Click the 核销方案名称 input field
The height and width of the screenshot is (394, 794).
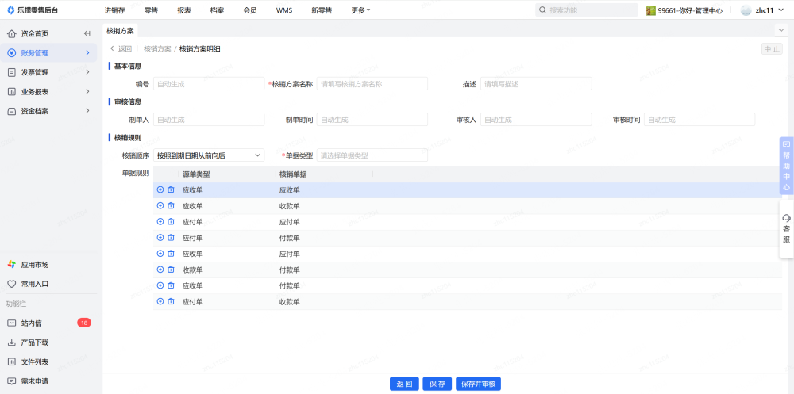tap(372, 84)
